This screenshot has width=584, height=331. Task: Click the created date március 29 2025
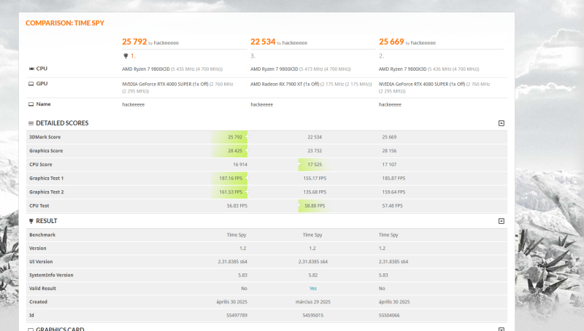point(313,302)
